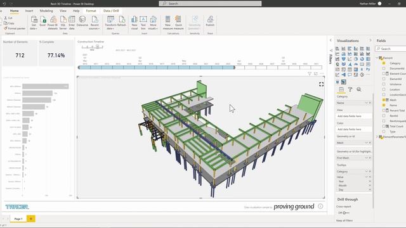This screenshot has width=406, height=228.
Task: Open Recent sources list
Action: click(95, 23)
